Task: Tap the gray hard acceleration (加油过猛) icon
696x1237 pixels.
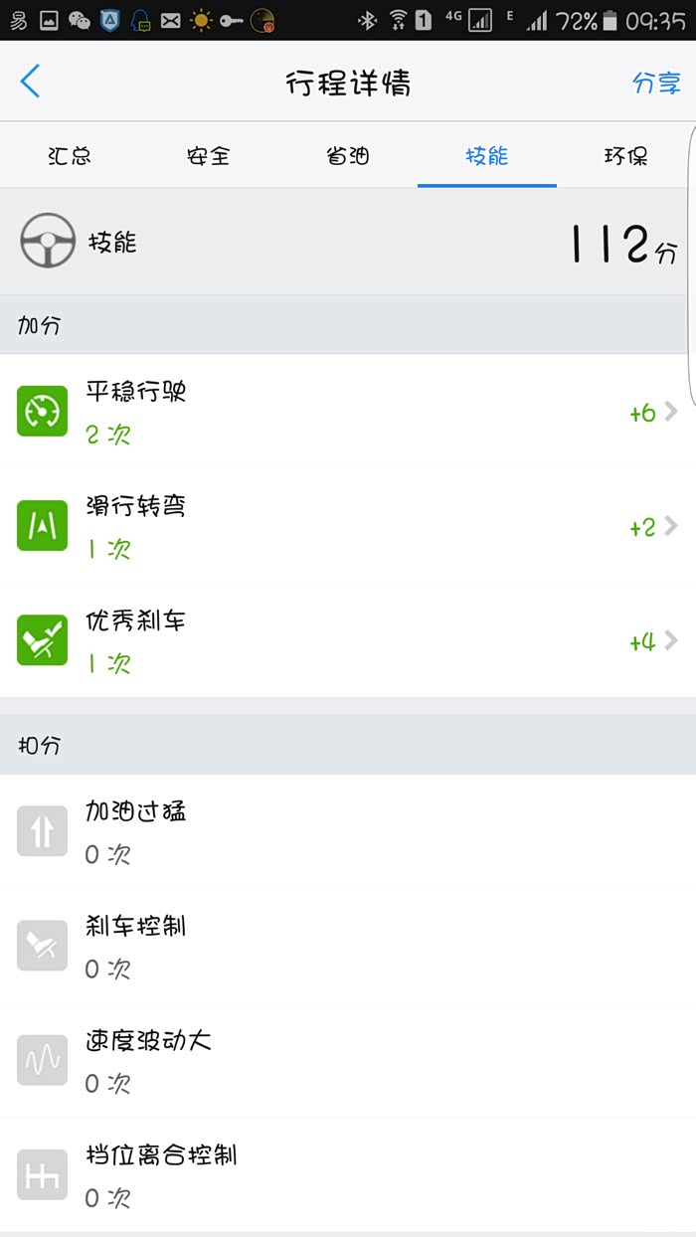Action: pyautogui.click(x=42, y=830)
